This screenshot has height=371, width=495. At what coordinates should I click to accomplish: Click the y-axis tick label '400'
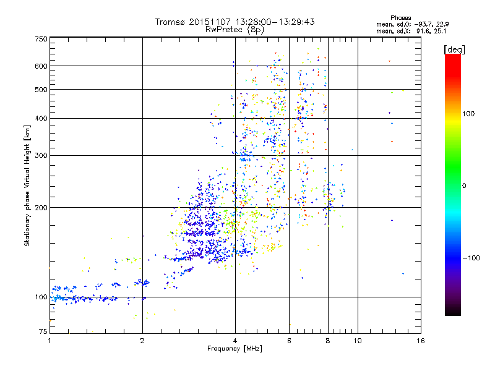[x=41, y=119]
